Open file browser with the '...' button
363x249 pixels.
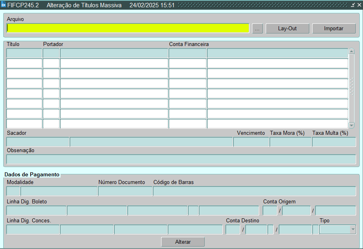pyautogui.click(x=257, y=29)
